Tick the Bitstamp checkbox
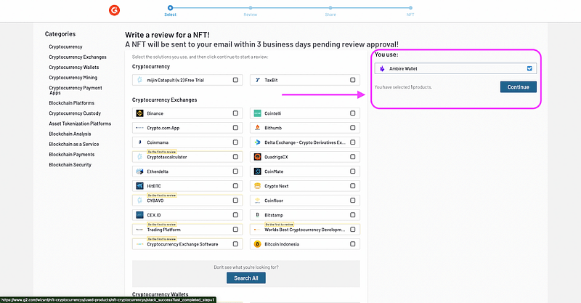 [352, 215]
